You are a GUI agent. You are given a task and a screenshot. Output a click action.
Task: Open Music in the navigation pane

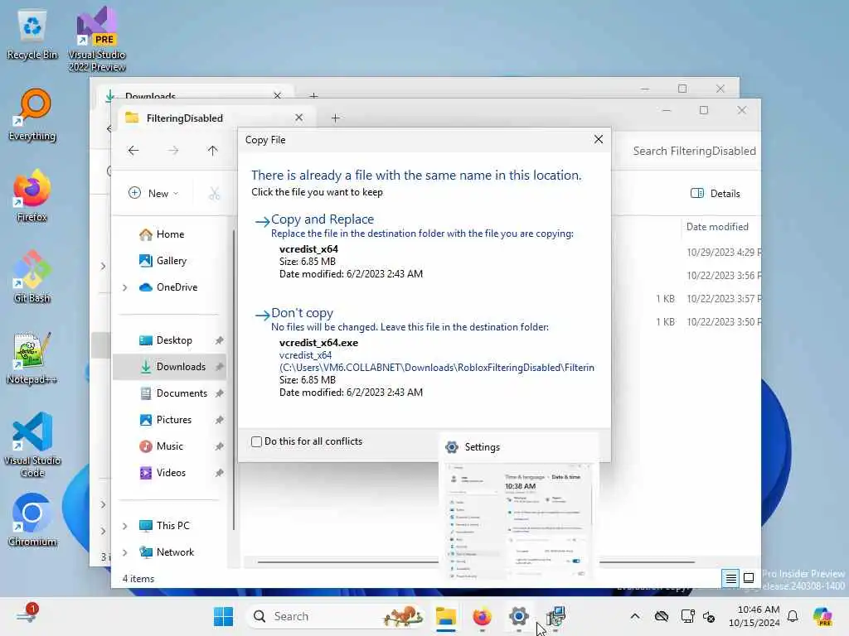tap(169, 446)
